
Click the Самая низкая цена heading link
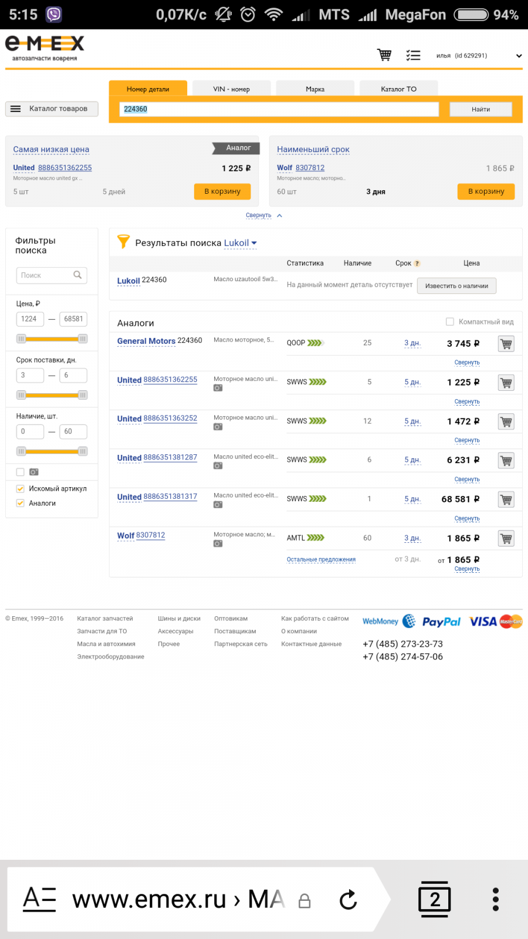[x=51, y=150]
